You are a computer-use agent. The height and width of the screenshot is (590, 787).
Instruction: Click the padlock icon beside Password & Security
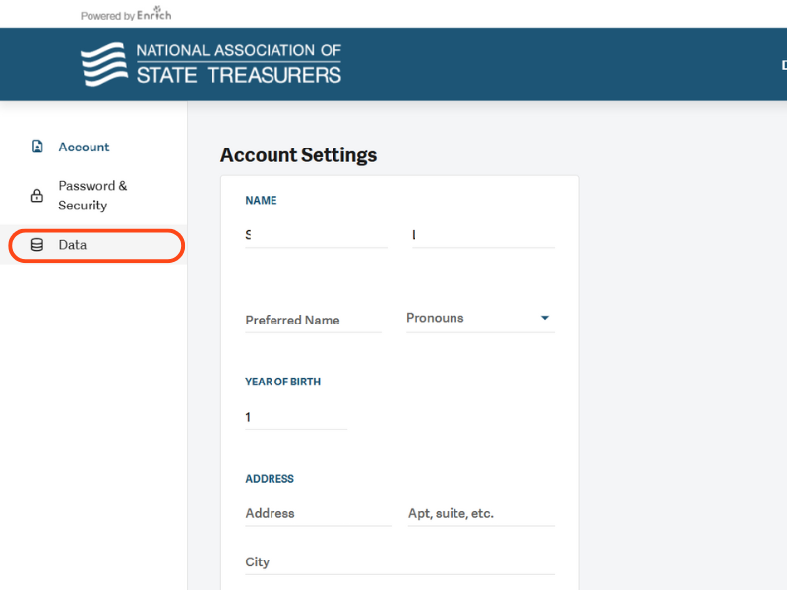pyautogui.click(x=37, y=196)
